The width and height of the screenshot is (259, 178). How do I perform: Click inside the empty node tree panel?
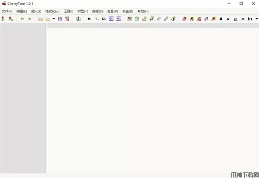point(23,98)
